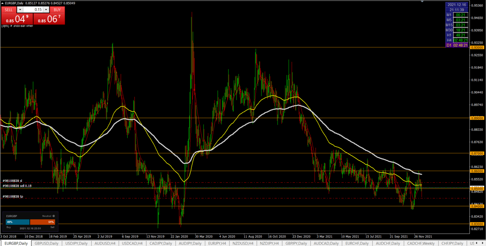
Task: Click the M1 timeframe label in bar timer
Action: [x=449, y=15]
